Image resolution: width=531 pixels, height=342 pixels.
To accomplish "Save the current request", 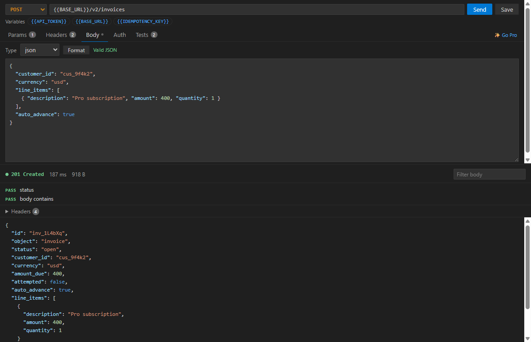I will click(507, 9).
